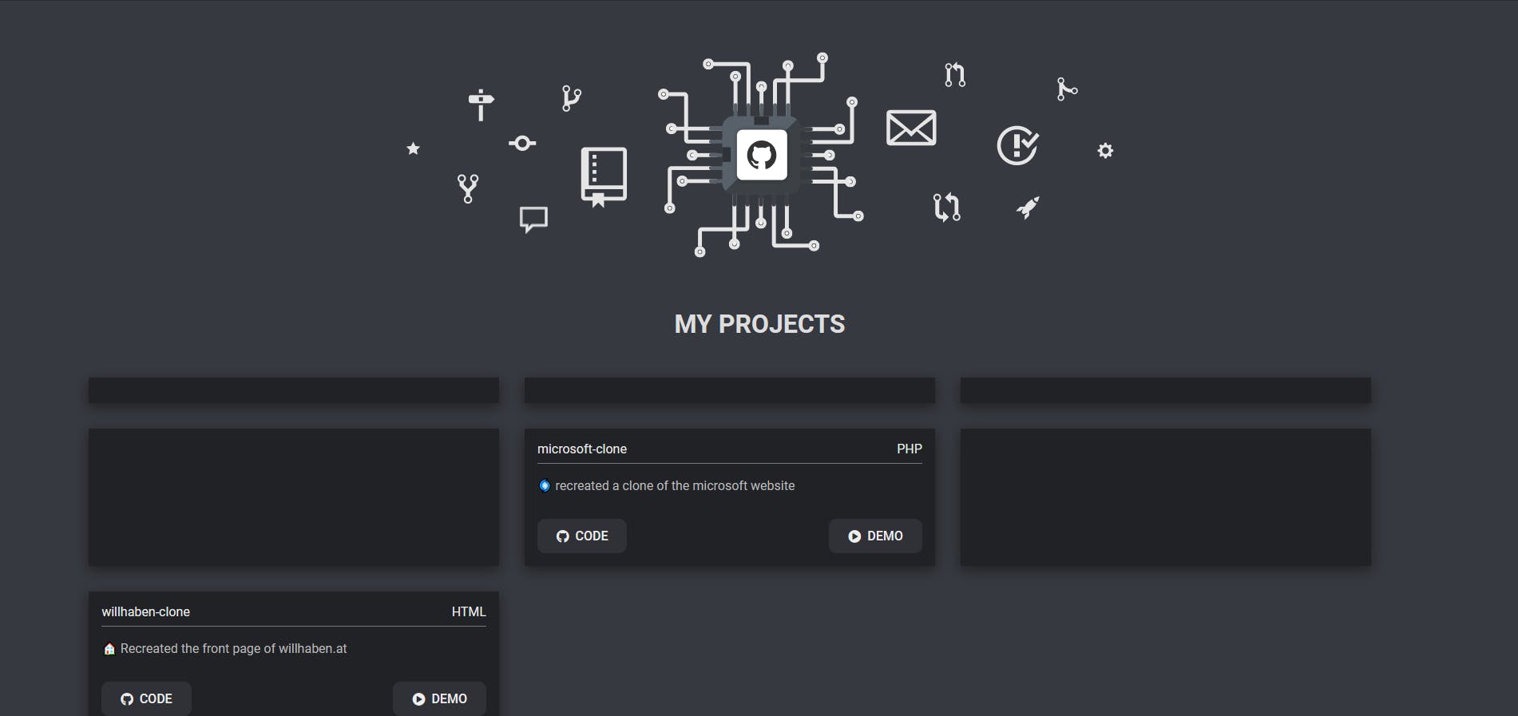
Task: Open the microsoft-clone CODE button
Action: pyautogui.click(x=582, y=536)
